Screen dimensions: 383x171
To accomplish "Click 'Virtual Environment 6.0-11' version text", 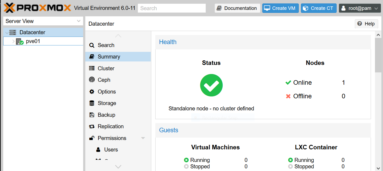I will 105,8.
